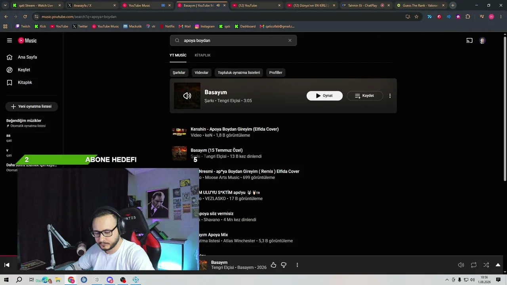Clear the search box with the X
Viewport: 507px width, 285px height.
(x=290, y=40)
